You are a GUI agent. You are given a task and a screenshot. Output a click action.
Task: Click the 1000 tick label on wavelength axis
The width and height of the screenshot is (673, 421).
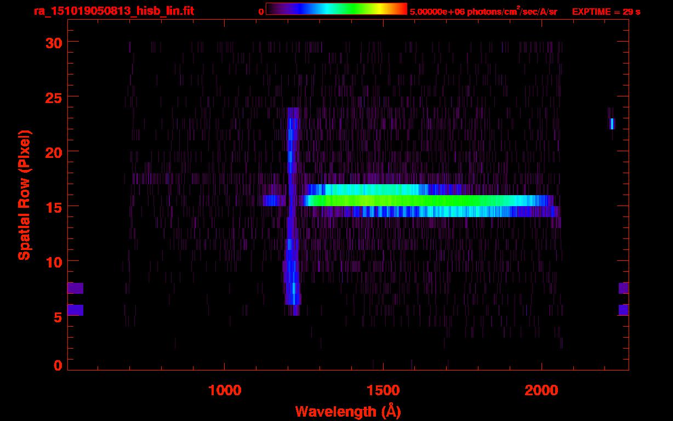pos(225,390)
